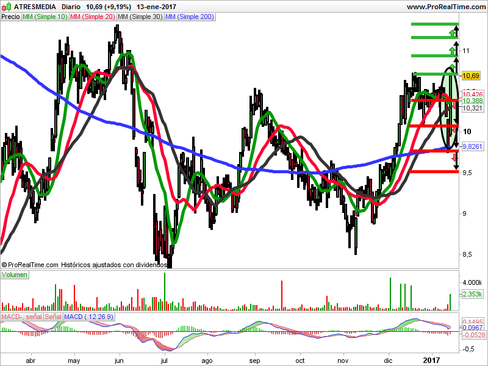The image size is (488, 366).
Task: Click the yellow 10,69 current price tag
Action: tap(471, 76)
